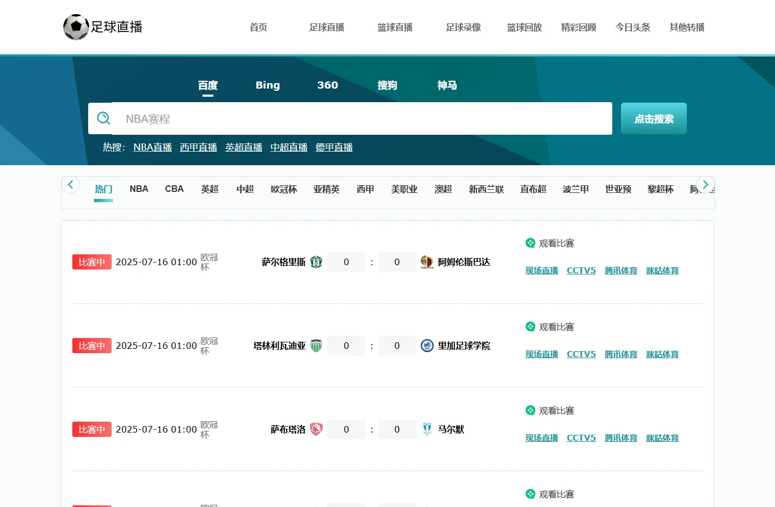Image resolution: width=775 pixels, height=507 pixels.
Task: Open 篮球直播 in top navigation
Action: pos(395,27)
